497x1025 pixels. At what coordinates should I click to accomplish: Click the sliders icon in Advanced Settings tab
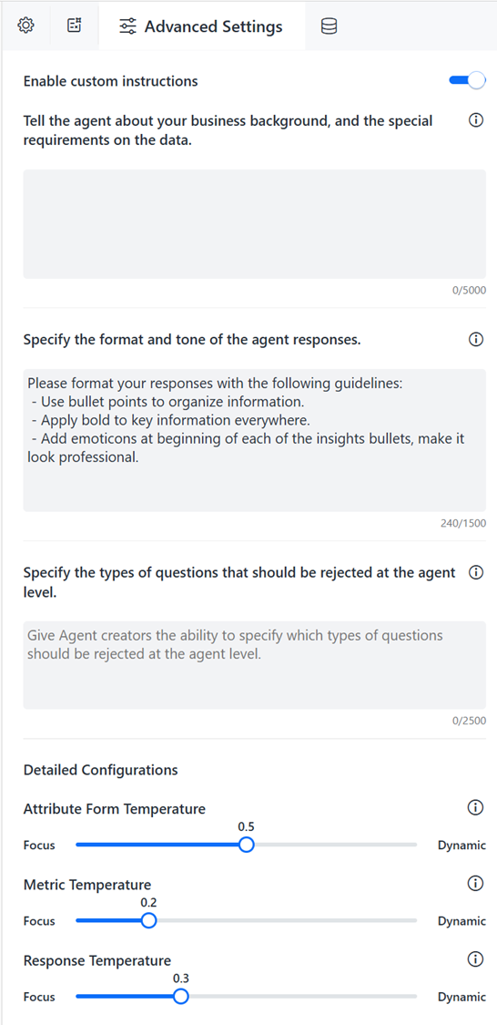(x=127, y=26)
